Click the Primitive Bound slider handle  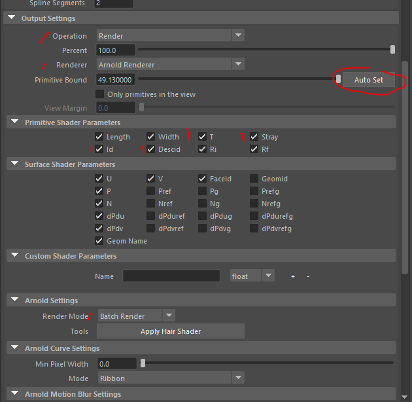(x=339, y=79)
